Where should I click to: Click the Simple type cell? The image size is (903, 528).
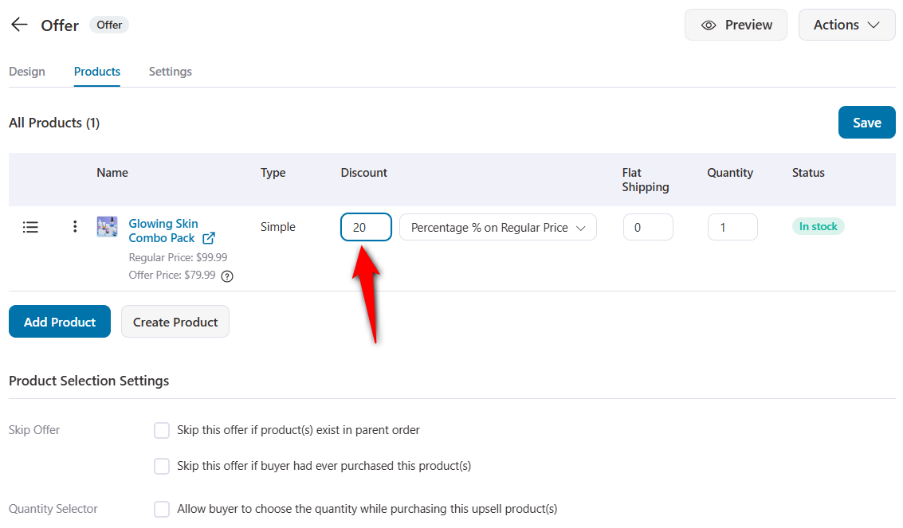point(277,227)
